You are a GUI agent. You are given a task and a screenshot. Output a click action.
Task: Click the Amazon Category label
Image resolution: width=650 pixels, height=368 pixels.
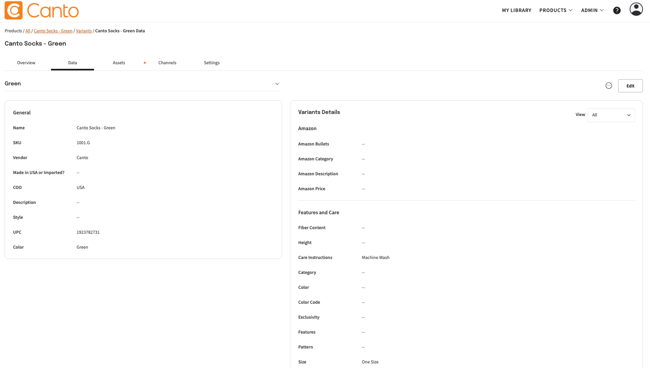click(x=316, y=159)
